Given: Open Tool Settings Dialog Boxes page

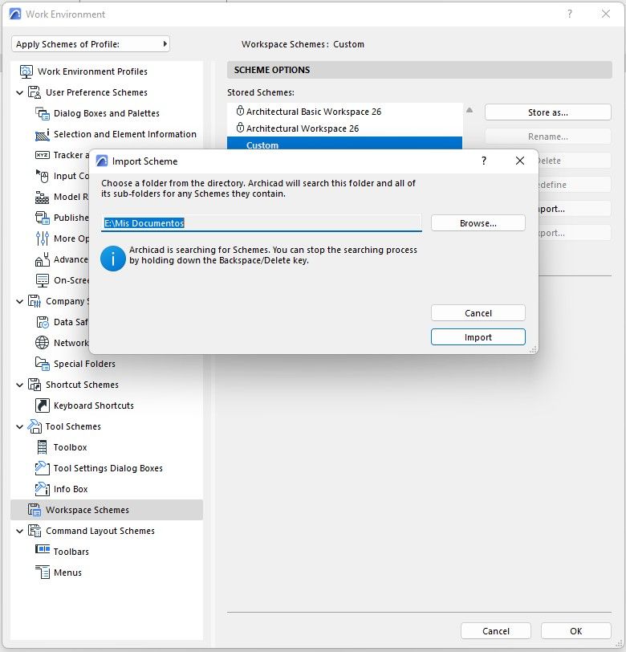Looking at the screenshot, I should (108, 468).
